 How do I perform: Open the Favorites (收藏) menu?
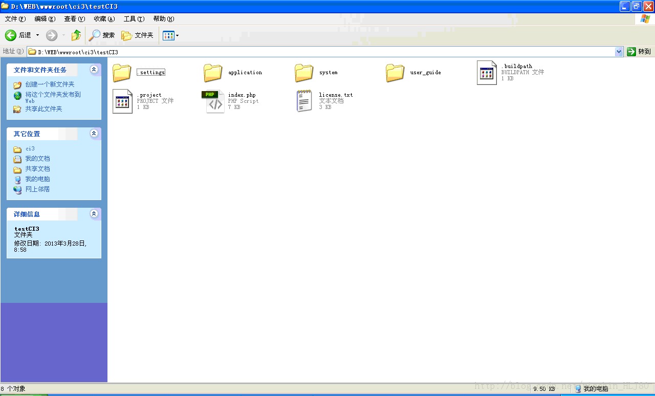click(x=104, y=19)
